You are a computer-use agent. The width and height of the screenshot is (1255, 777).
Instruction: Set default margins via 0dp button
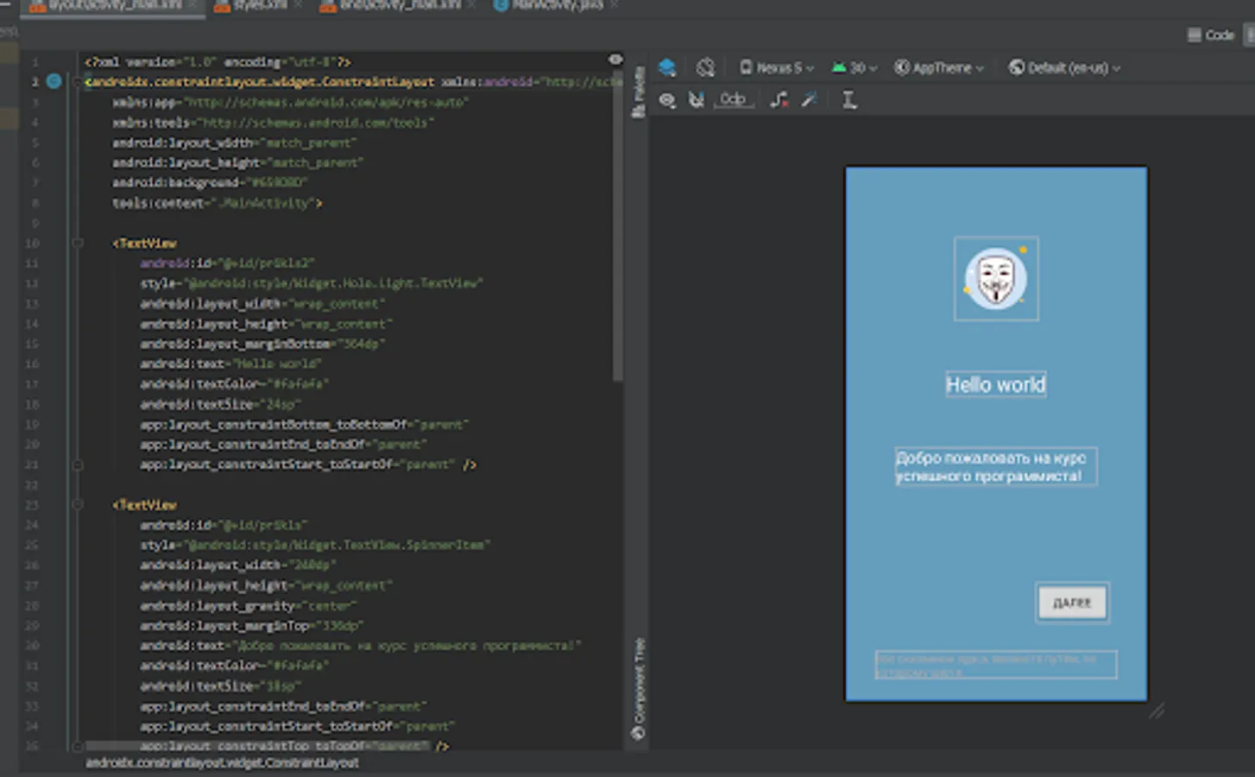(x=733, y=100)
